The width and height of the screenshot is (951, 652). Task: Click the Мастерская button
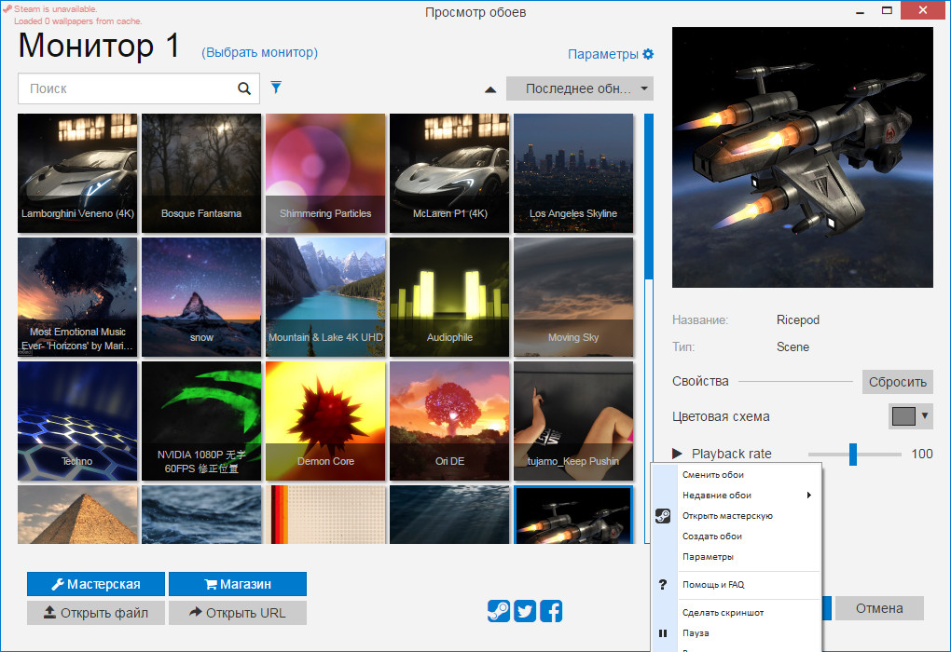tap(96, 584)
